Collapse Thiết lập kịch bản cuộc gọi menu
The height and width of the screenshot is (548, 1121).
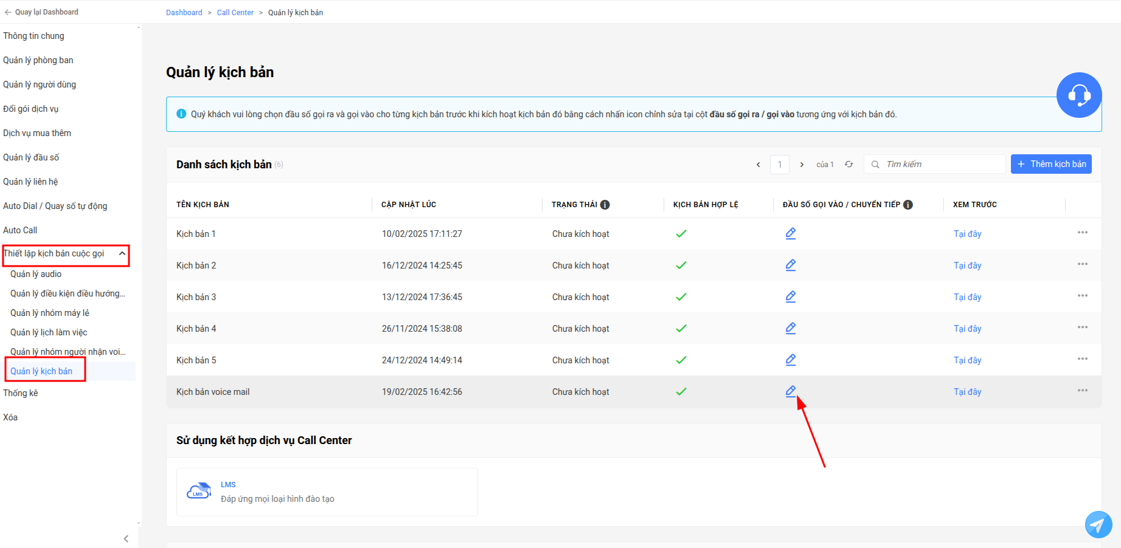tap(122, 253)
